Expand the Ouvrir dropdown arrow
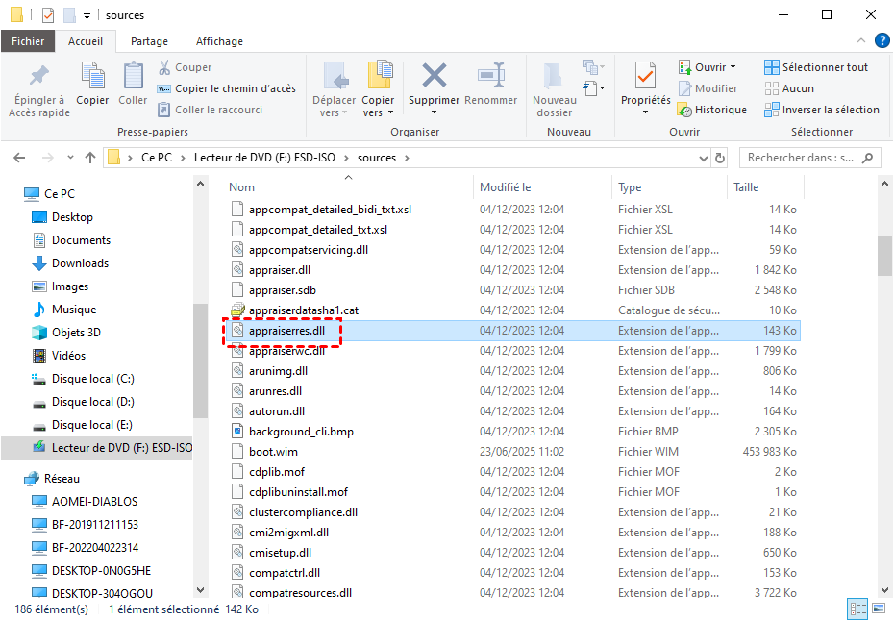Image resolution: width=894 pixels, height=621 pixels. (x=733, y=67)
